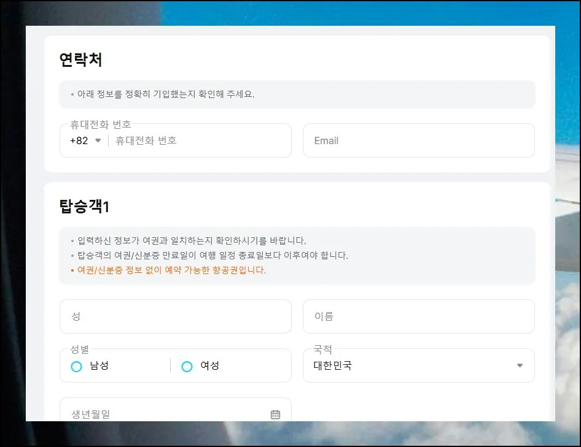
Task: Expand the +82 country code arrow
Action: [98, 140]
